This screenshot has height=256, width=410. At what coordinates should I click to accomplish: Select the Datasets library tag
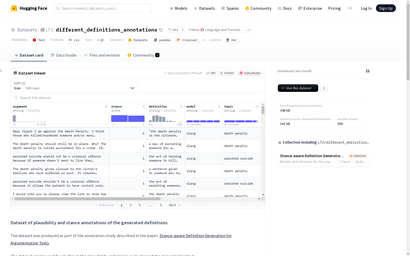click(138, 40)
